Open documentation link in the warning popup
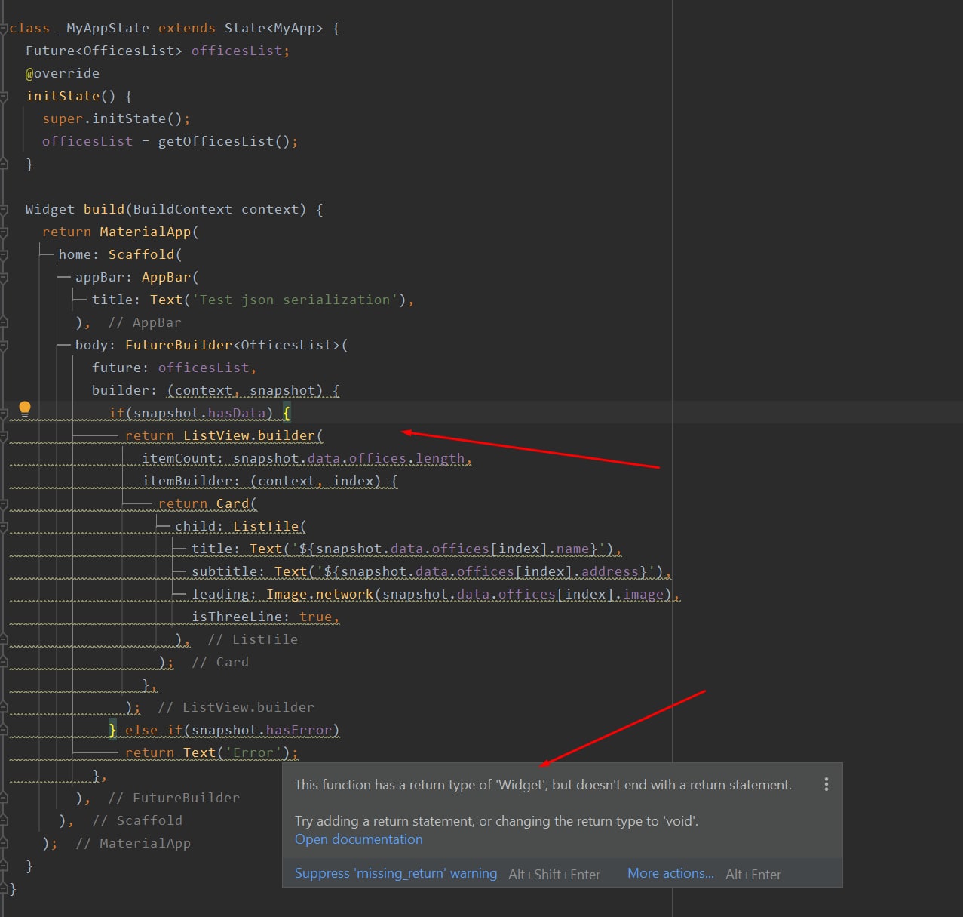This screenshot has width=963, height=917. (x=358, y=839)
